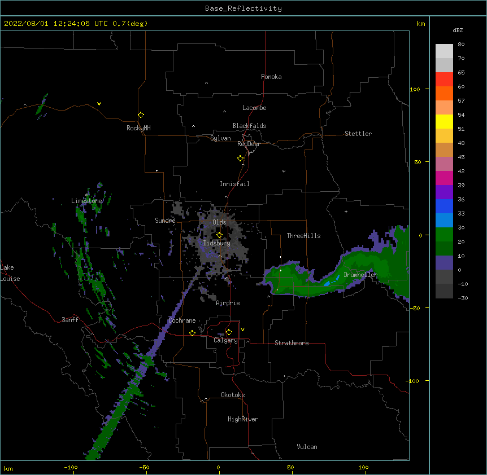Image resolution: width=487 pixels, height=475 pixels.
Task: Click the dBZ legend heading
Action: pyautogui.click(x=458, y=30)
